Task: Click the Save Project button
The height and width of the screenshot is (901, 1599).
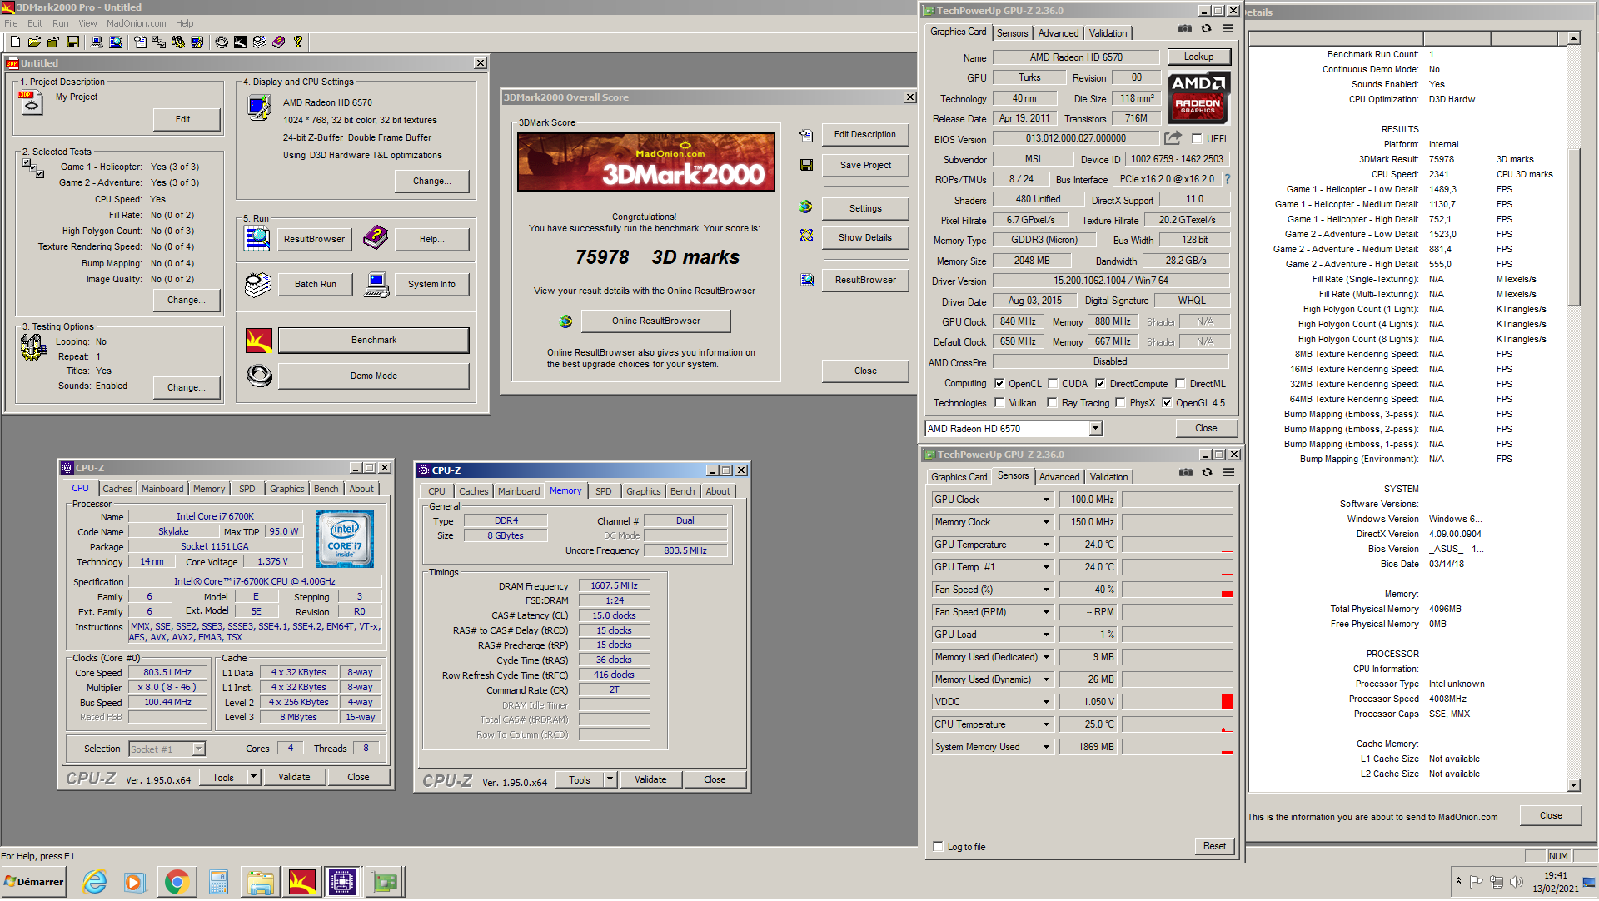Action: tap(865, 166)
